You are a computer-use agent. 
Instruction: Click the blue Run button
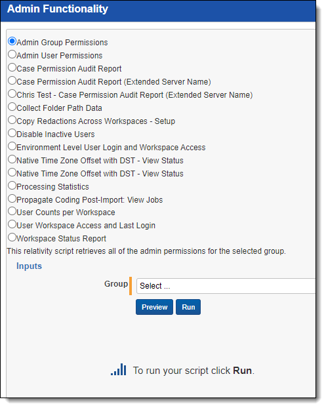[188, 307]
